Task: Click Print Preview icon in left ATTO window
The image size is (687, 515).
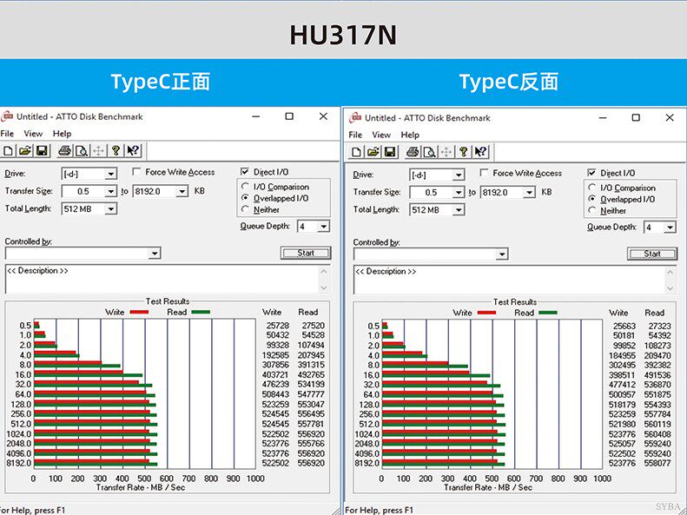Action: pyautogui.click(x=82, y=151)
